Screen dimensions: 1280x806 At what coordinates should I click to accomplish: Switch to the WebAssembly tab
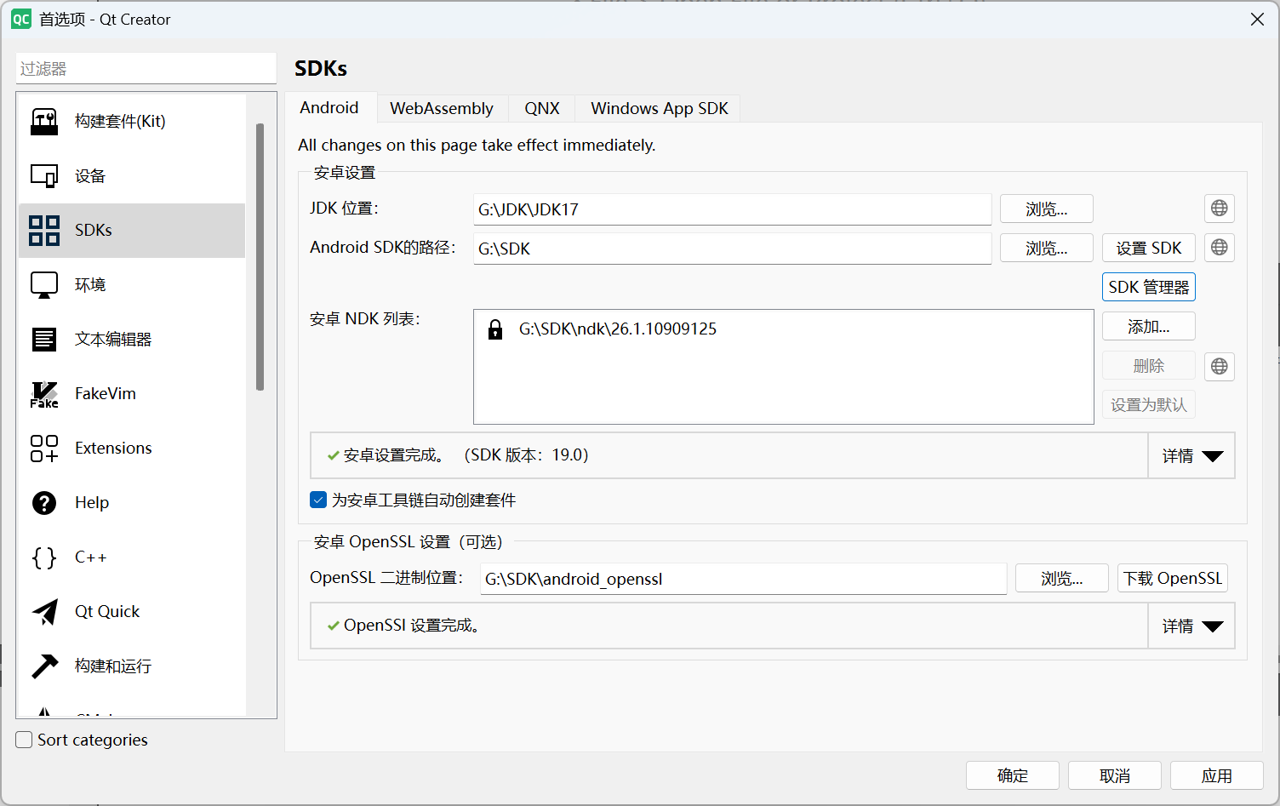(x=442, y=108)
